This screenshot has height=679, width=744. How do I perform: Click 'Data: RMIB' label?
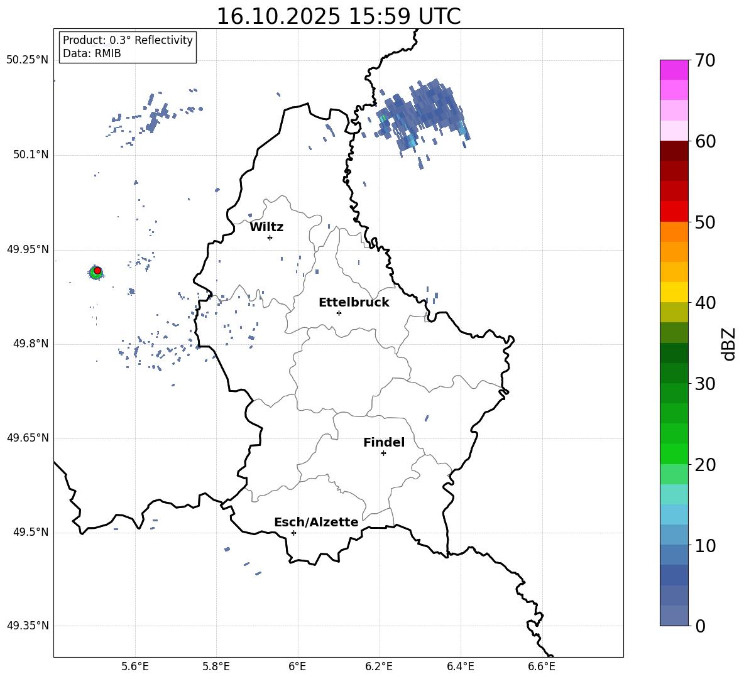tap(92, 53)
